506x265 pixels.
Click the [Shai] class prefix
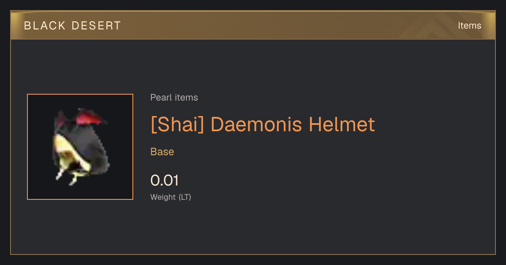click(177, 125)
